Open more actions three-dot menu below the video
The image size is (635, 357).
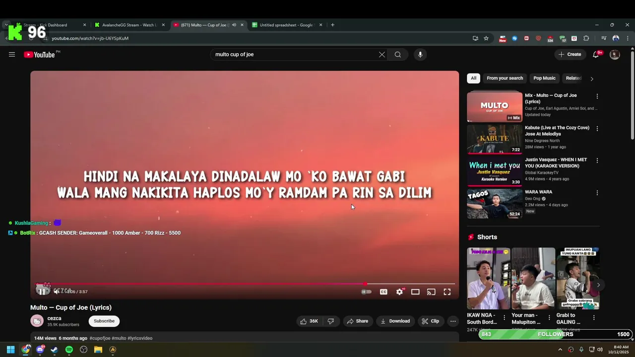point(453,321)
